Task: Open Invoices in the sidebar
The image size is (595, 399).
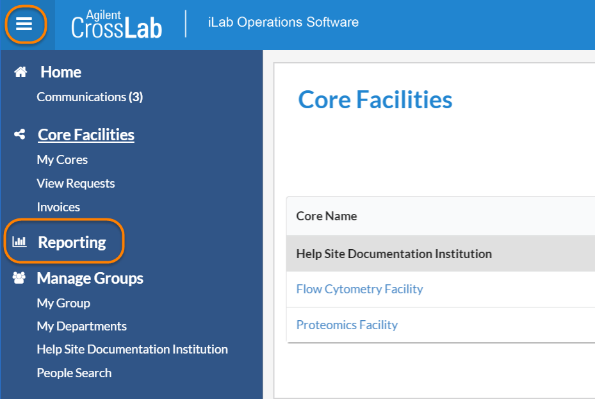Action: 58,207
